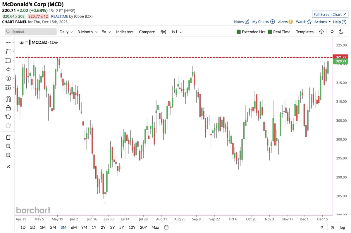Select the 1M range tab
Image resolution: width=351 pixels, height=233 pixels.
[43, 227]
